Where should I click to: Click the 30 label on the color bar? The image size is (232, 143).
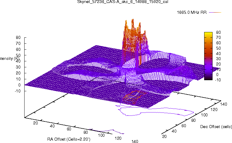[x=219, y=59]
